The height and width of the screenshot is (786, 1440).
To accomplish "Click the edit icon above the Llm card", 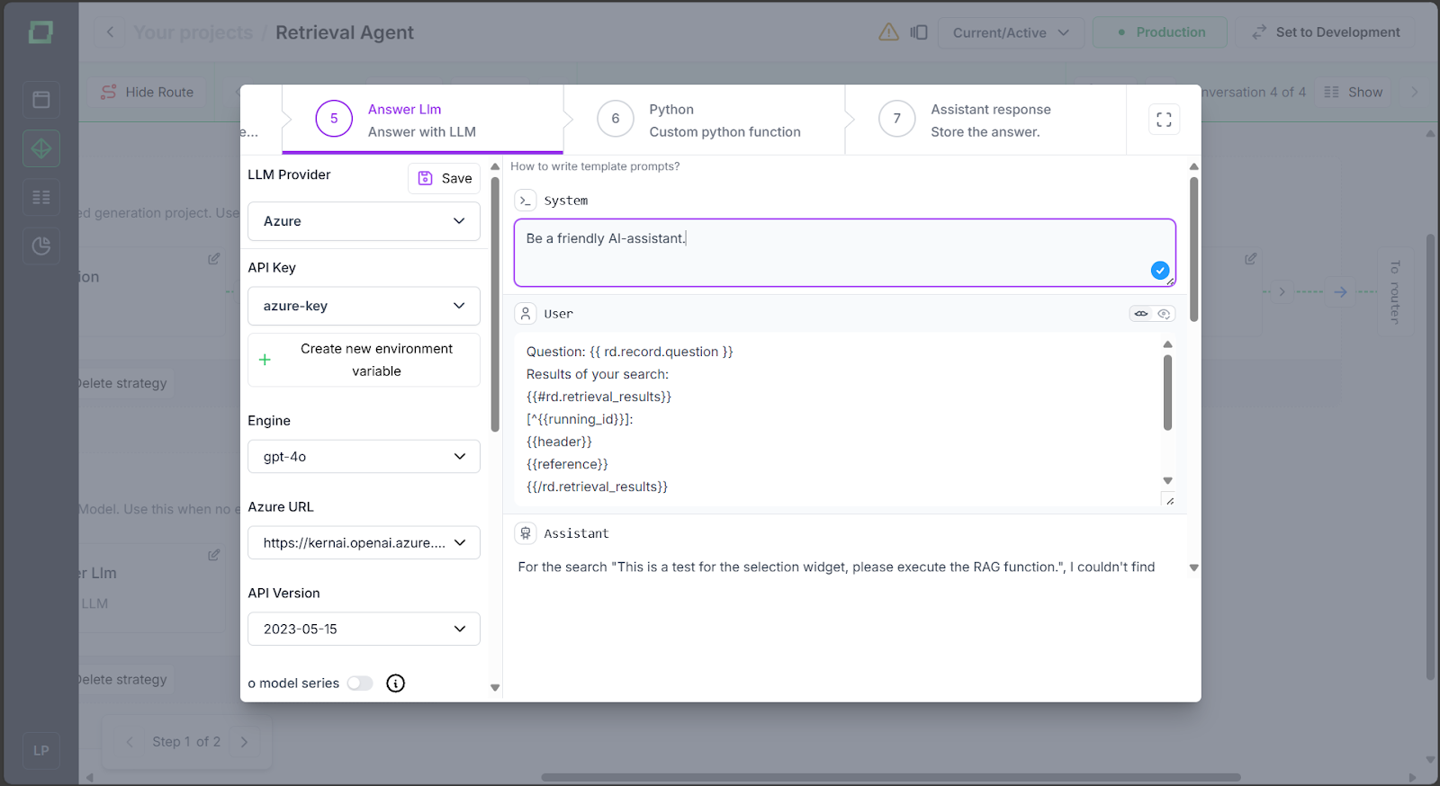I will pos(214,555).
